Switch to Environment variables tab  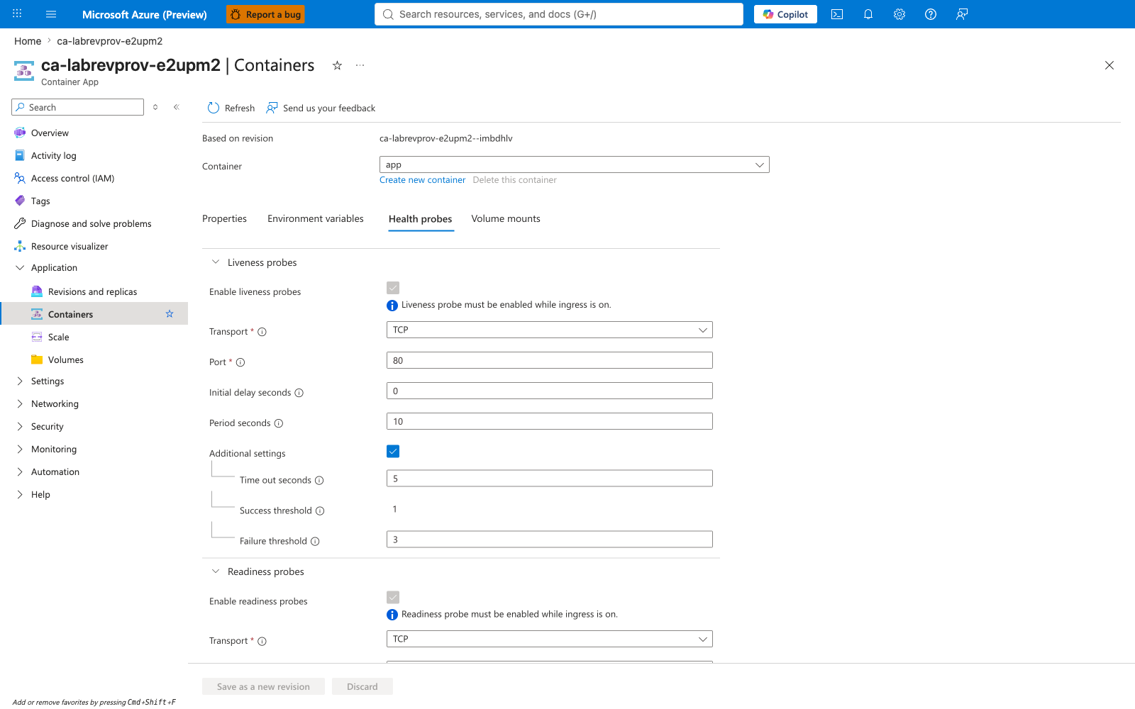[316, 218]
